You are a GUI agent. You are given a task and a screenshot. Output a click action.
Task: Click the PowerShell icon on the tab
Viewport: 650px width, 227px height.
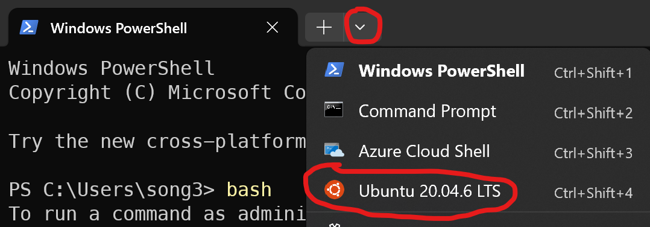click(x=29, y=28)
